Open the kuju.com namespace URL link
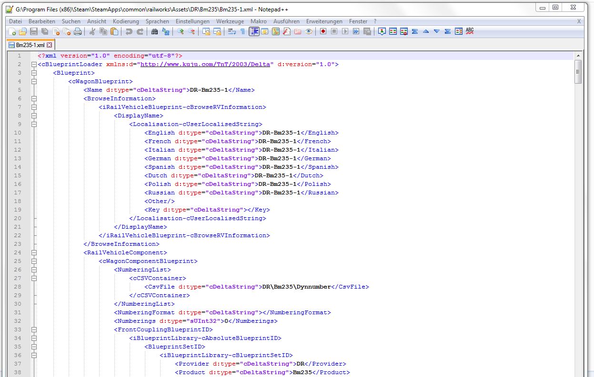This screenshot has width=594, height=377. [x=207, y=65]
